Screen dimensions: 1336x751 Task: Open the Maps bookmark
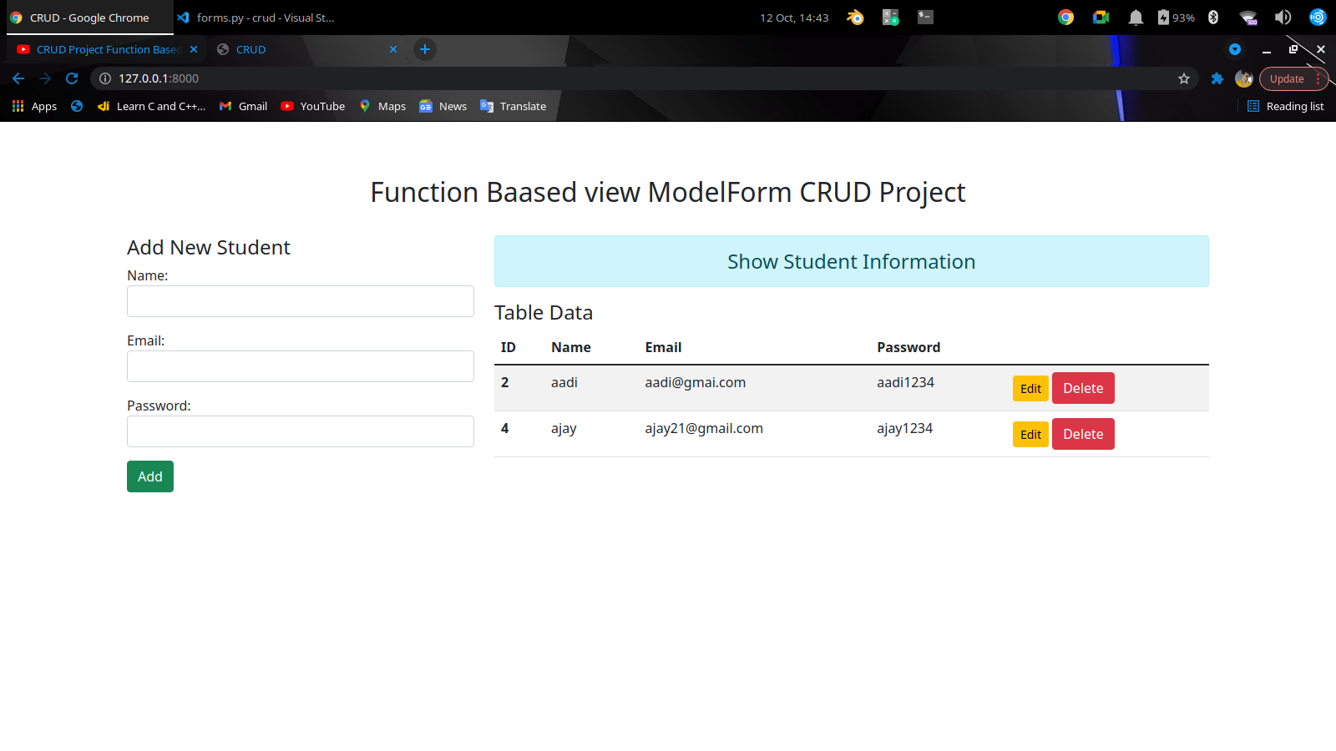382,106
